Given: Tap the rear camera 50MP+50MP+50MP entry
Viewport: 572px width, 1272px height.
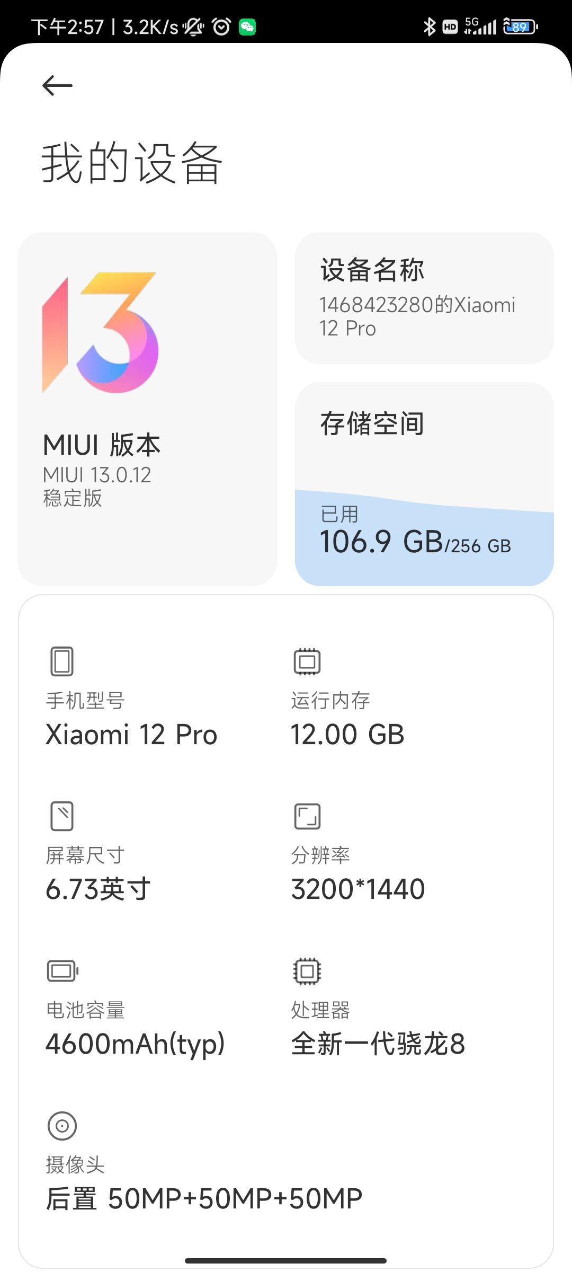Looking at the screenshot, I should (204, 1199).
